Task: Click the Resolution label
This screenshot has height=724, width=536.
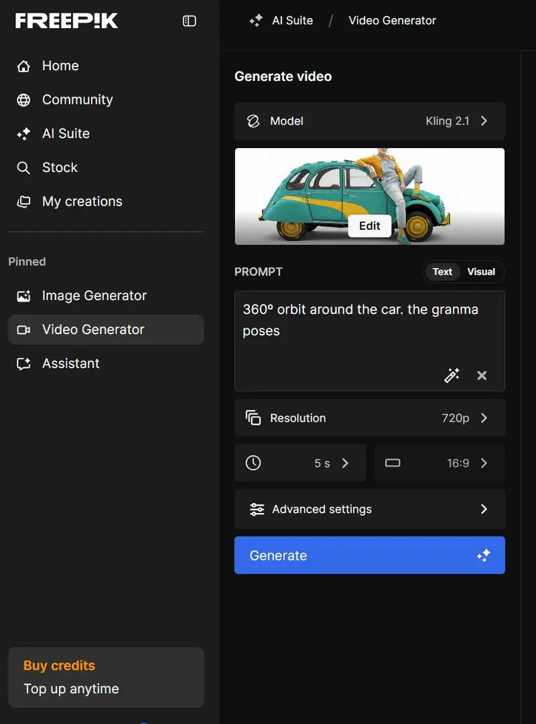Action: pyautogui.click(x=298, y=418)
